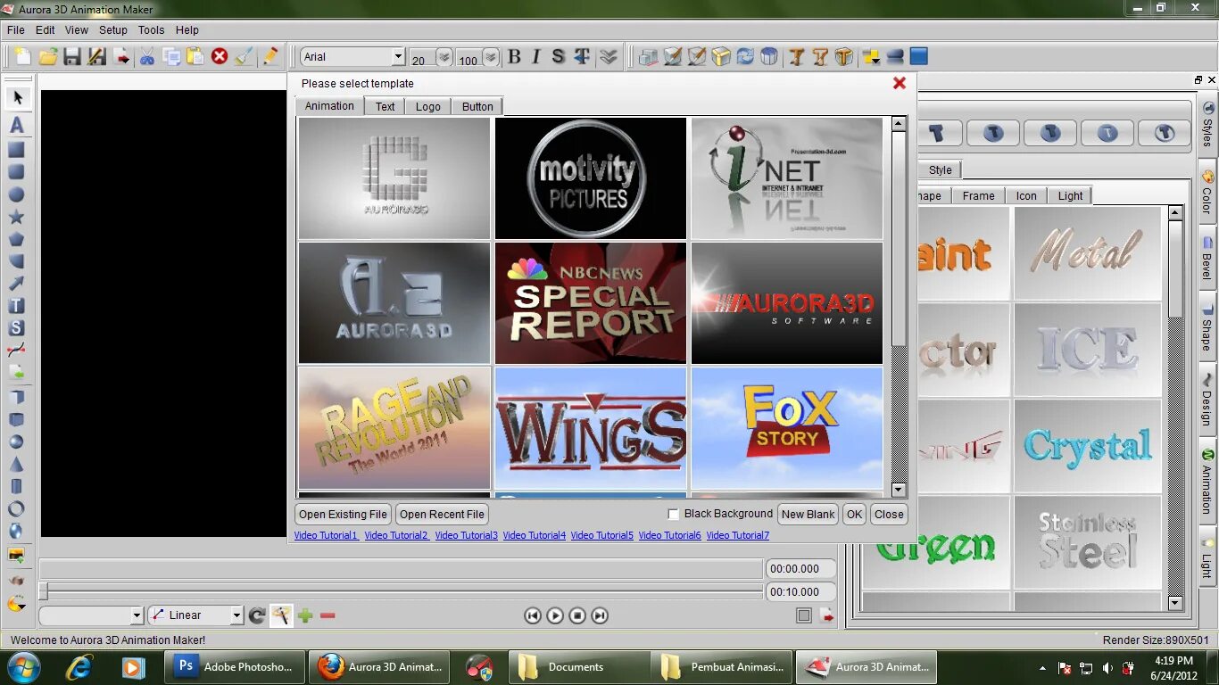Click the New file icon in toolbar

pos(22,57)
